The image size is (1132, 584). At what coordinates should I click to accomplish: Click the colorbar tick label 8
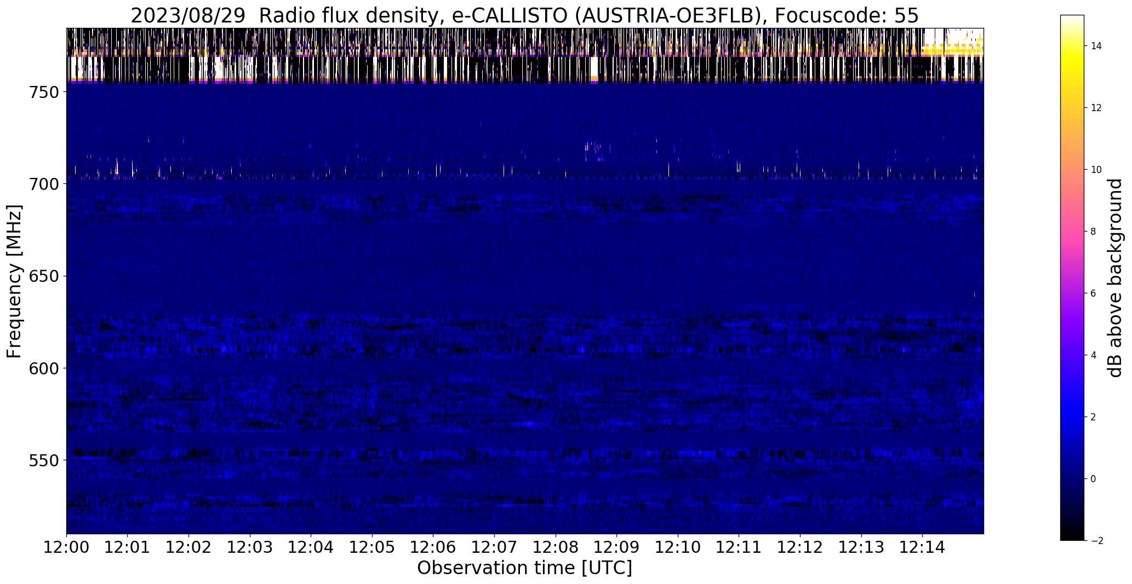click(1093, 232)
